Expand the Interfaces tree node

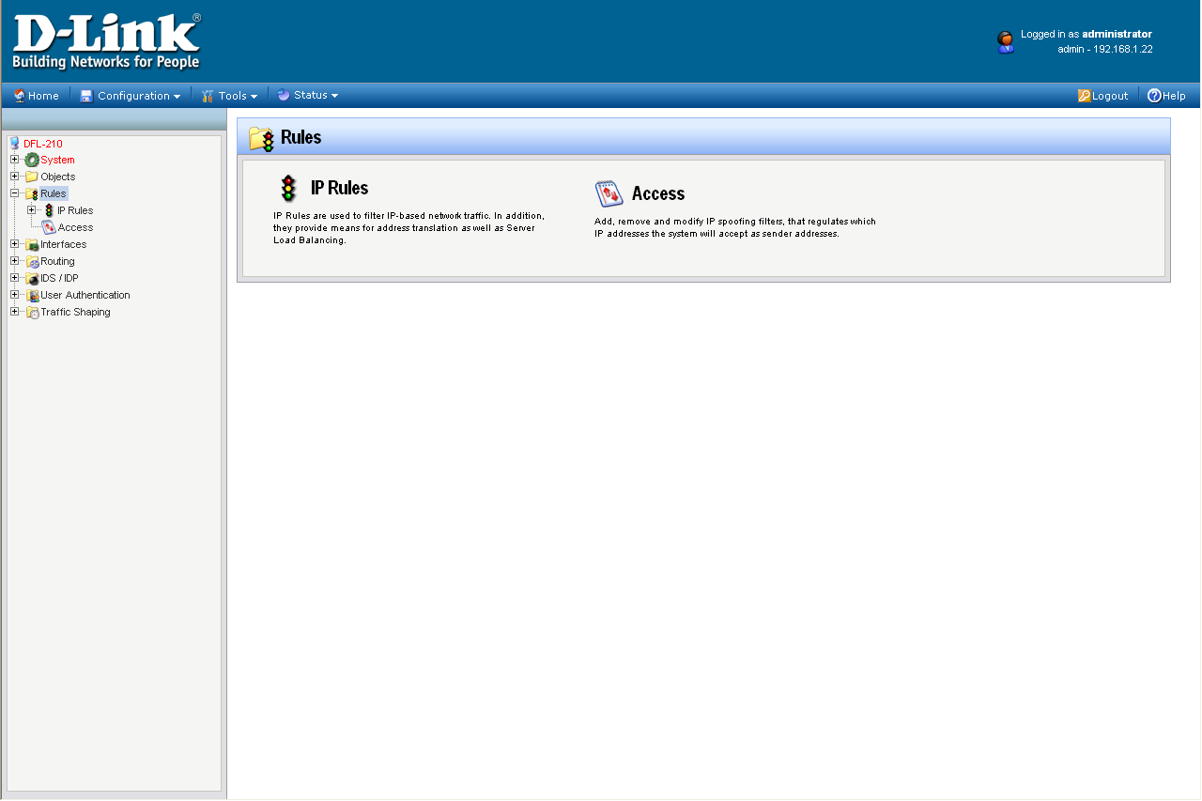[14, 244]
